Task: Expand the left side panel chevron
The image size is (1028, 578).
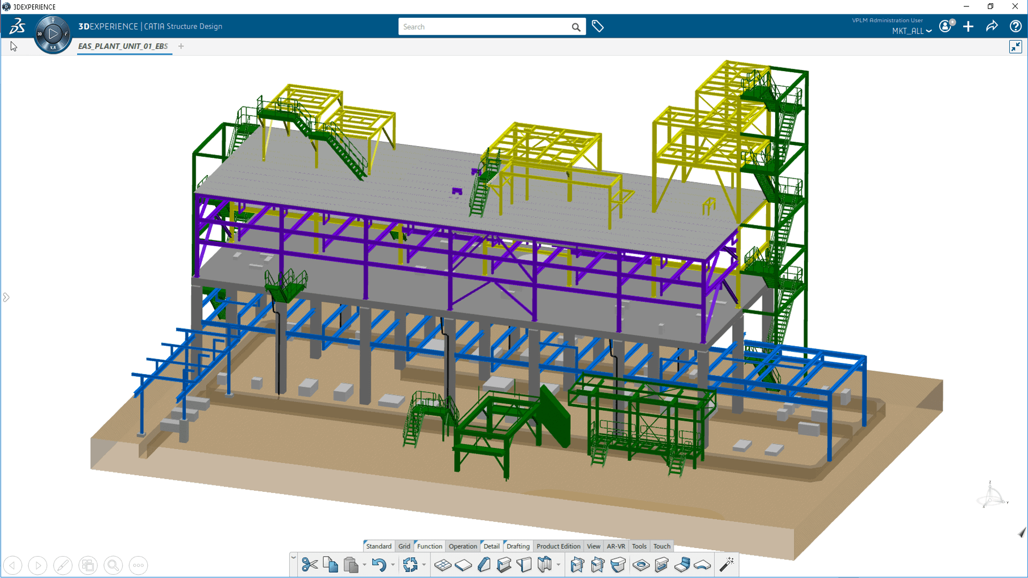Action: point(6,297)
